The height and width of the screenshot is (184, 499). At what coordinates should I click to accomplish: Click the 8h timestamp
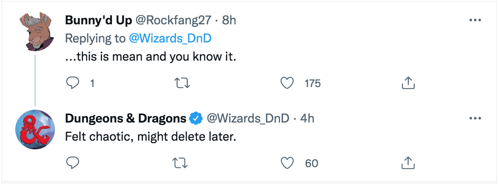[229, 20]
